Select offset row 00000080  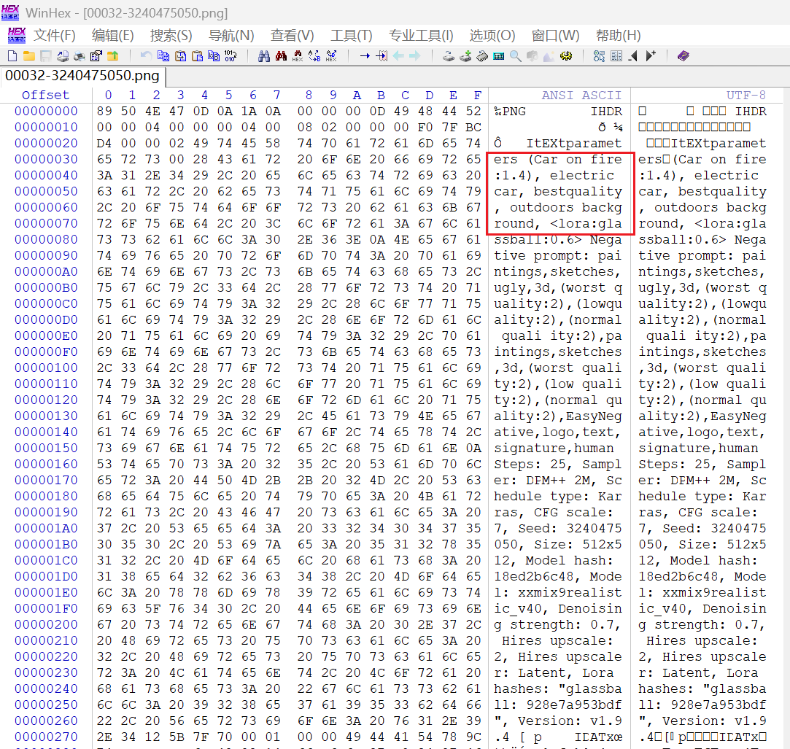coord(46,239)
